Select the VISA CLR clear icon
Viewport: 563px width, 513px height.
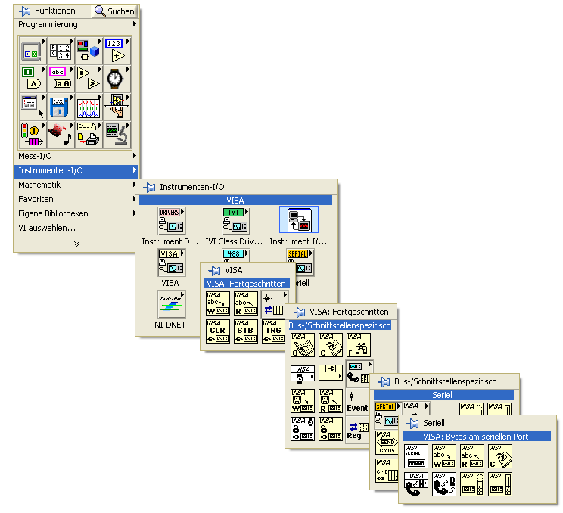pos(218,331)
